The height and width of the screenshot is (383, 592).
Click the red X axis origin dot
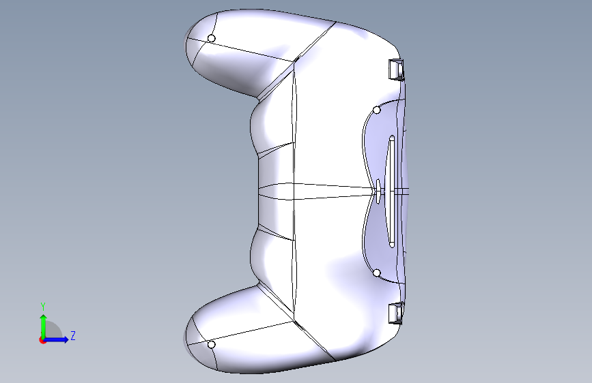42,340
